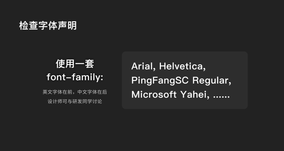The image size is (284, 151).
Task: Click the word Helvetica
Action: point(181,66)
